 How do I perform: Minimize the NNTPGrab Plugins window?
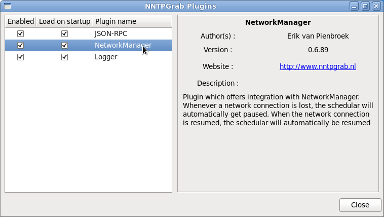pyautogui.click(x=353, y=6)
